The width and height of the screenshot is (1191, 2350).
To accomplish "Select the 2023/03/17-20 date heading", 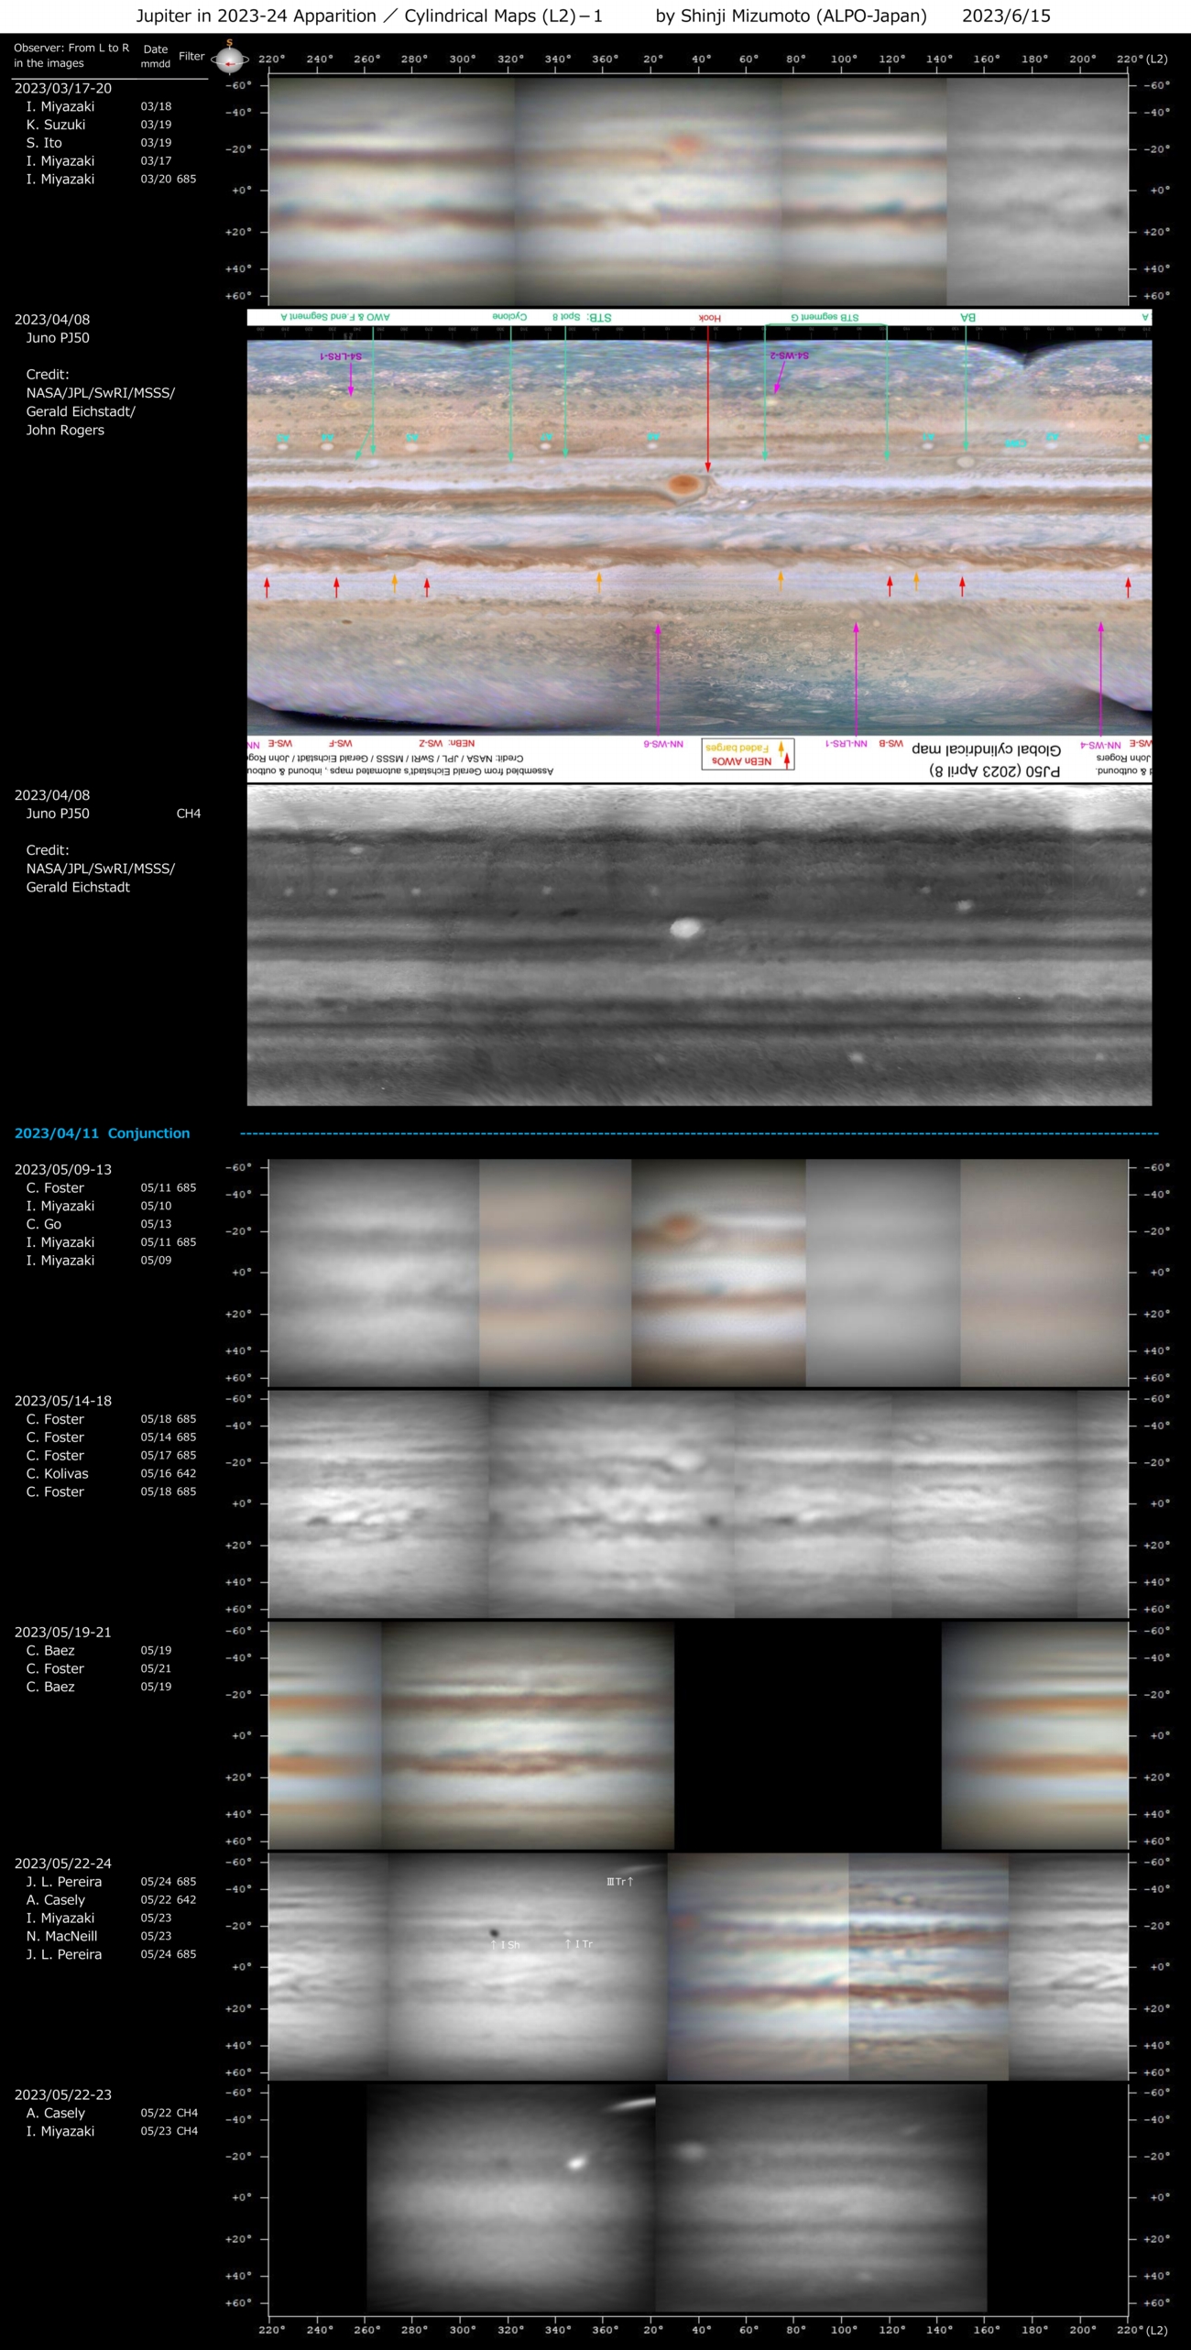I will tap(63, 89).
